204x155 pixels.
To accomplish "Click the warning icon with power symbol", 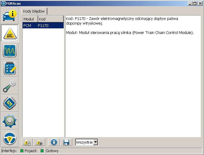I will 39,142.
